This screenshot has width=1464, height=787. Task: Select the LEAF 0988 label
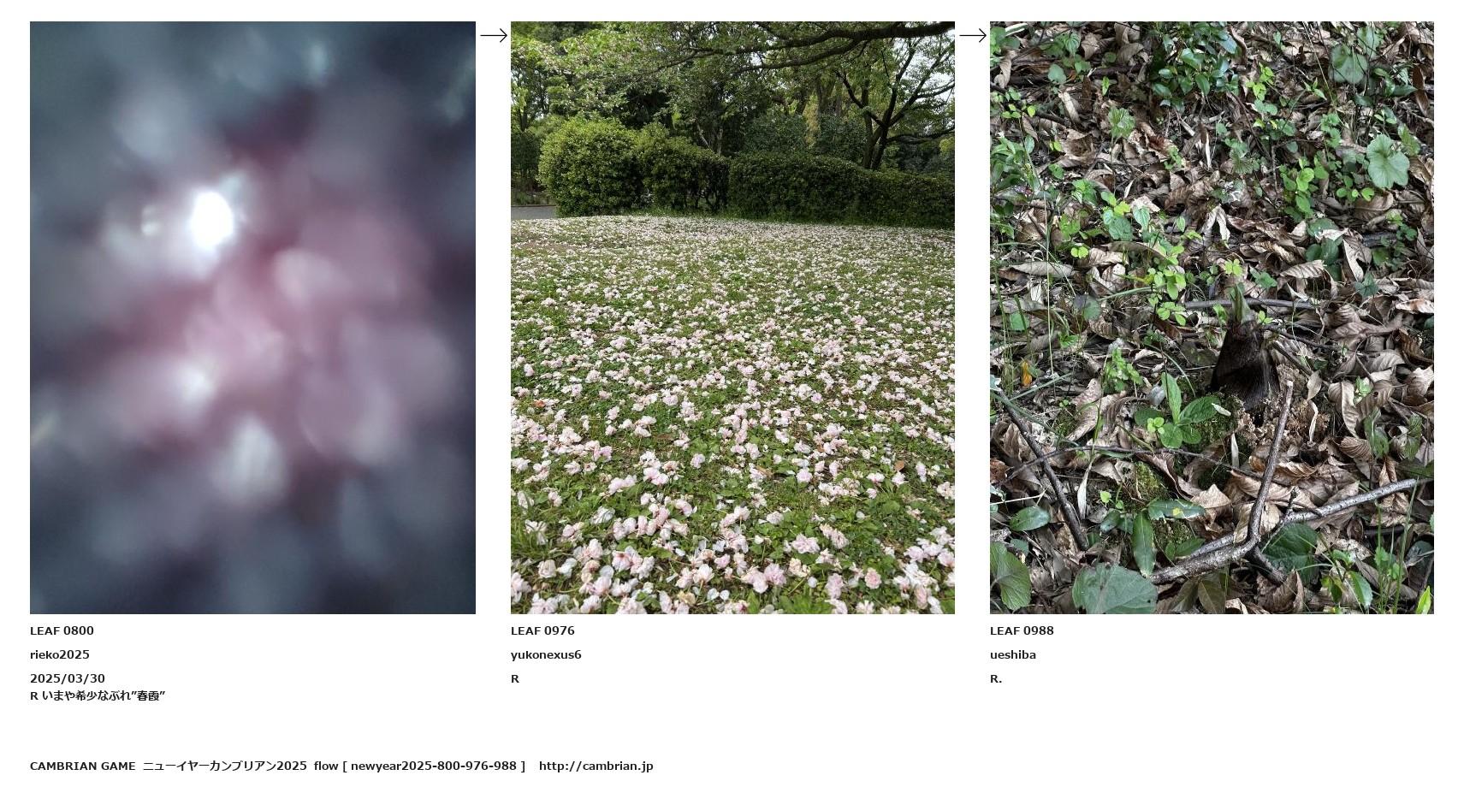(1022, 630)
